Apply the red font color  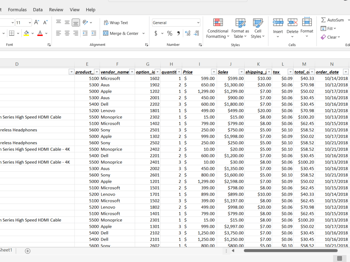point(40,34)
